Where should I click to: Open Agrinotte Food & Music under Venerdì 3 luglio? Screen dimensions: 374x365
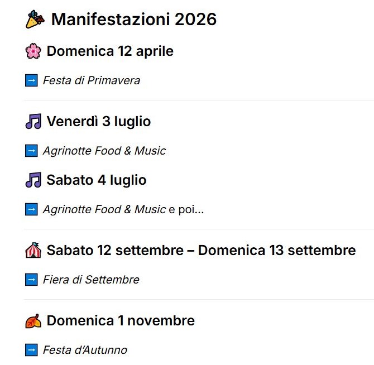(104, 151)
